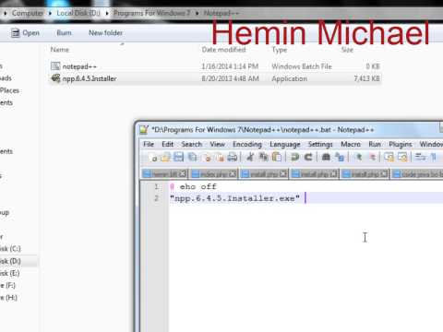Click the Paste clipboard icon
This screenshot has width=443, height=332.
coord(277,157)
